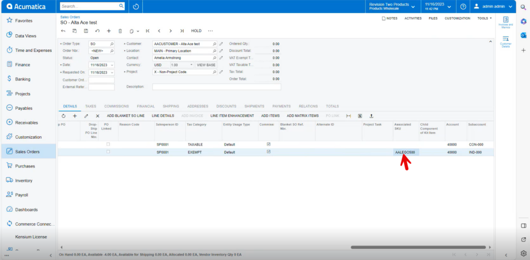
Task: Click the undo cancel icon
Action: click(x=97, y=31)
